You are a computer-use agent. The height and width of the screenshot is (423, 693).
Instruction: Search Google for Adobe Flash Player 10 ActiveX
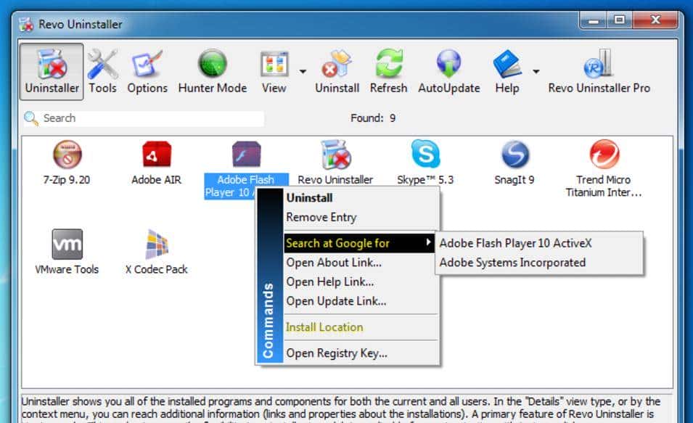click(539, 243)
